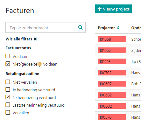
Task: Uncheck Niet/gedeeltelijk voldaan filter
Action: [8, 64]
